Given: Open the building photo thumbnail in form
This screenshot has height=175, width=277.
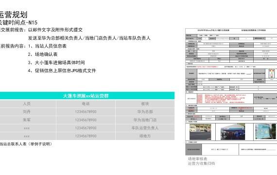Looking at the screenshot, I should (x=200, y=132).
